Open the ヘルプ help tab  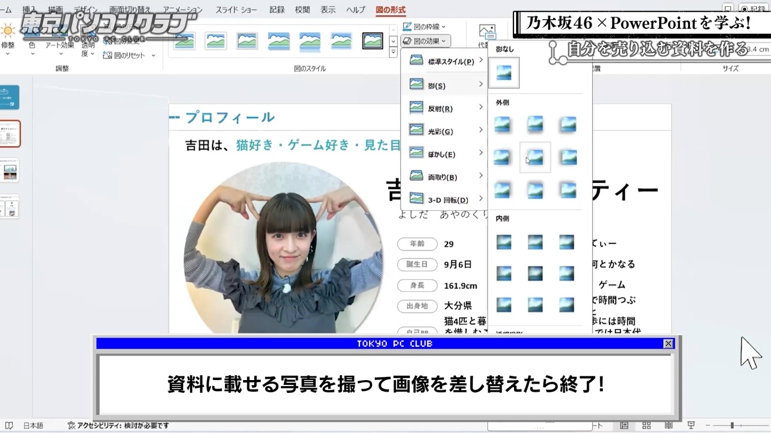click(x=356, y=10)
